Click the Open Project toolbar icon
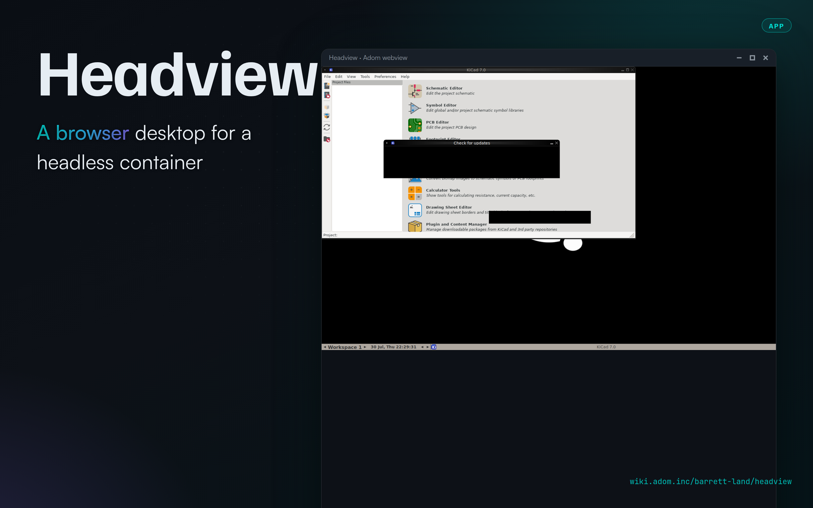The width and height of the screenshot is (813, 508). point(327,95)
